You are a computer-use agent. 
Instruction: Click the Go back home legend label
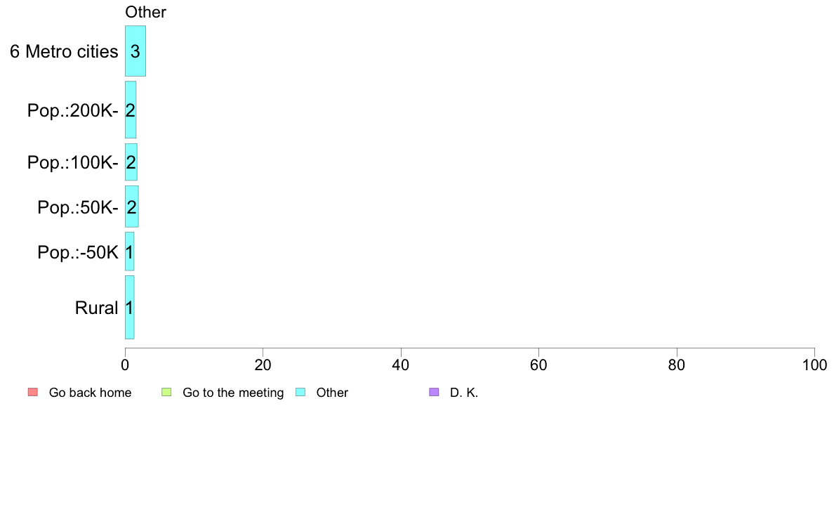(x=90, y=393)
